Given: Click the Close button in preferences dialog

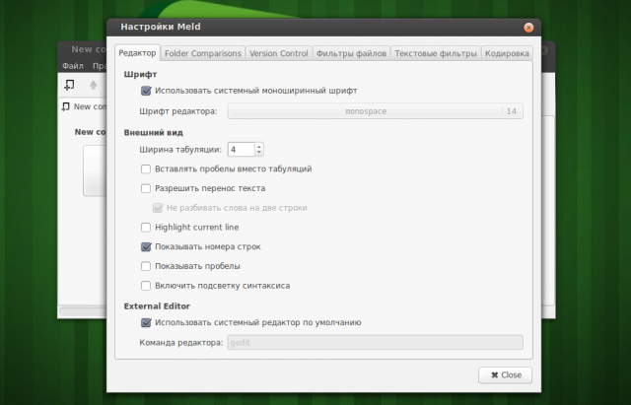Looking at the screenshot, I should [x=505, y=375].
